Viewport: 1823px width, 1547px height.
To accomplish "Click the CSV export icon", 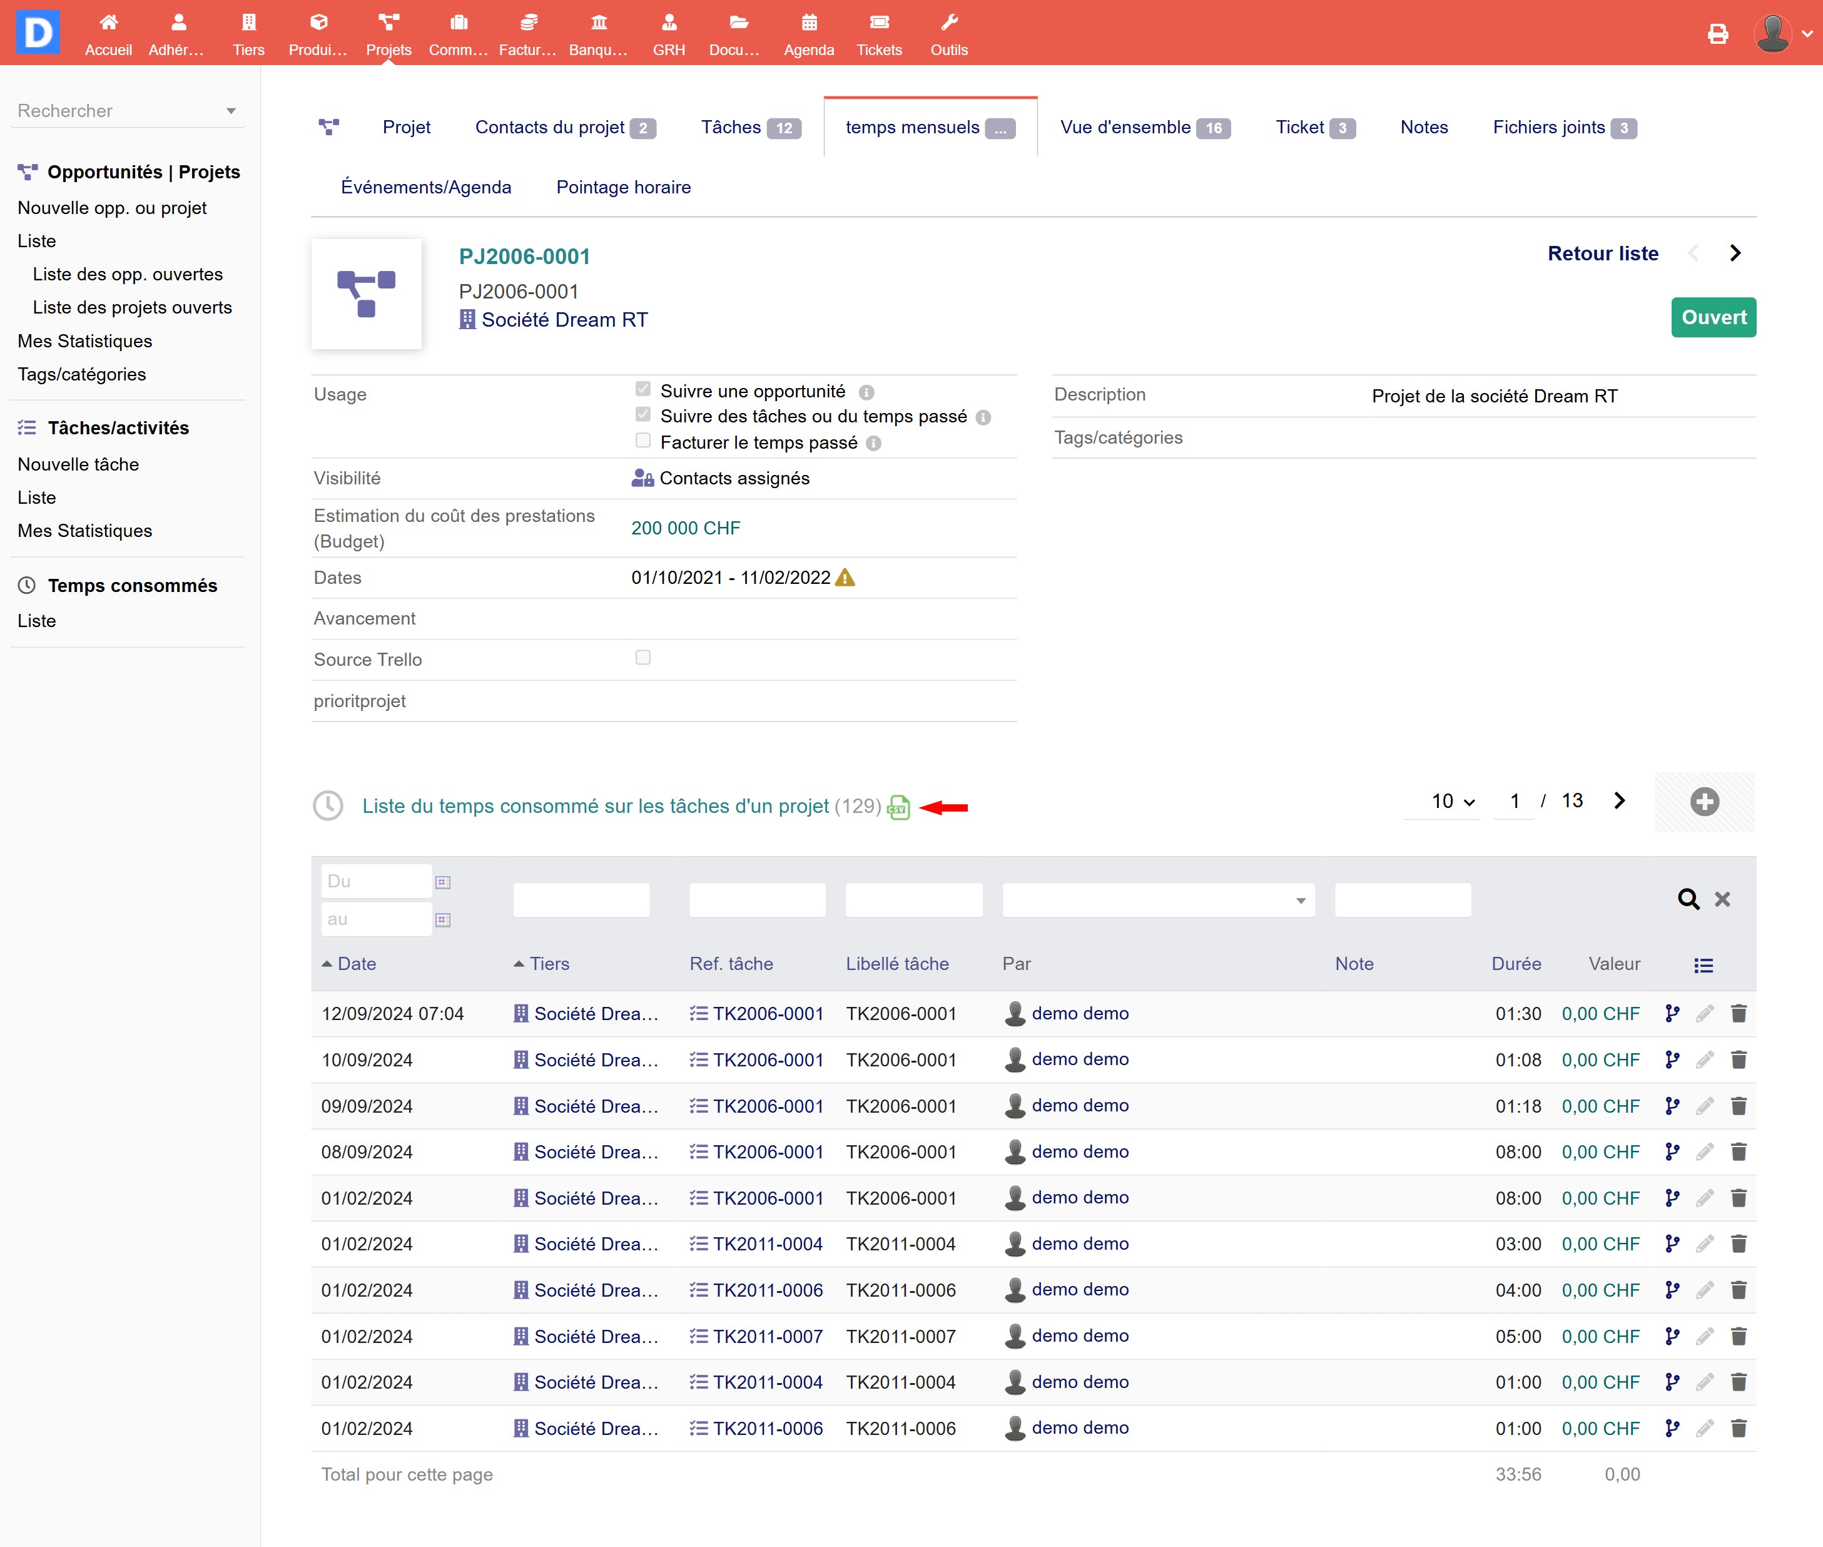I will click(898, 807).
